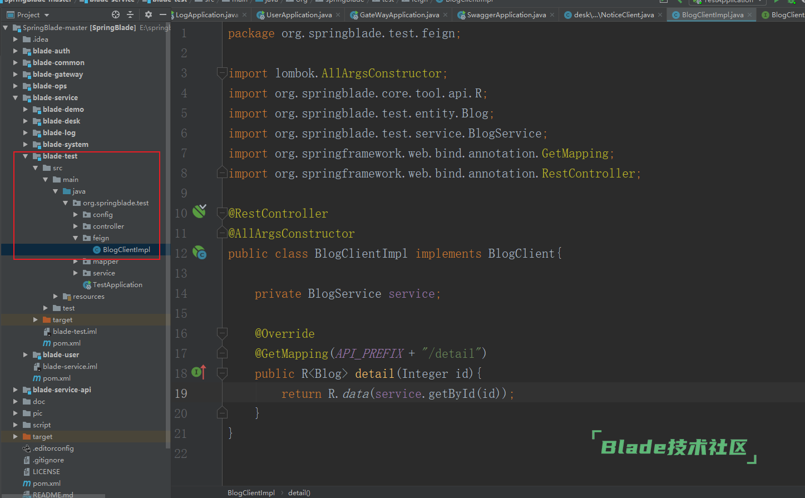Expand the blade-common module
Image resolution: width=805 pixels, height=498 pixels.
coord(16,63)
